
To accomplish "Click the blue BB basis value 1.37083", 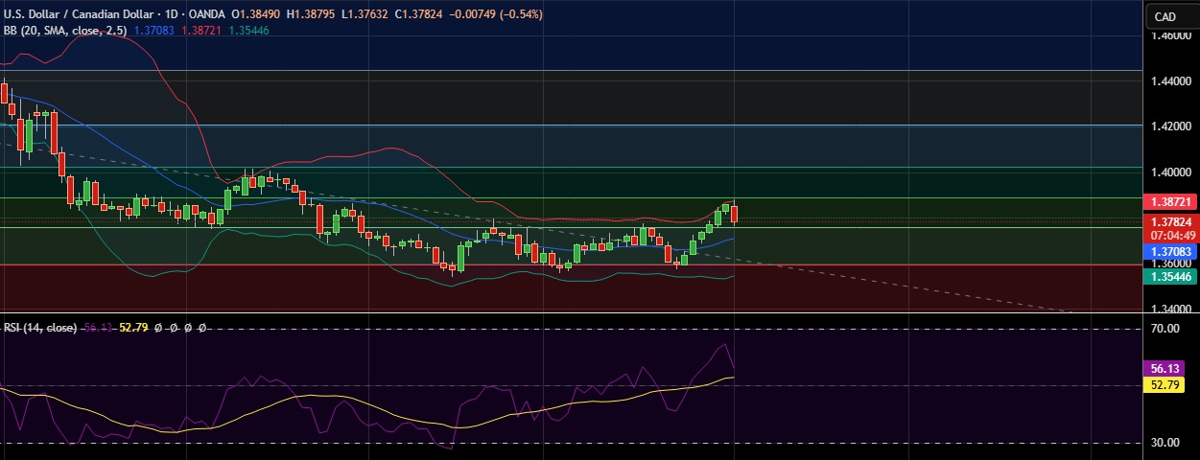I will 155,31.
